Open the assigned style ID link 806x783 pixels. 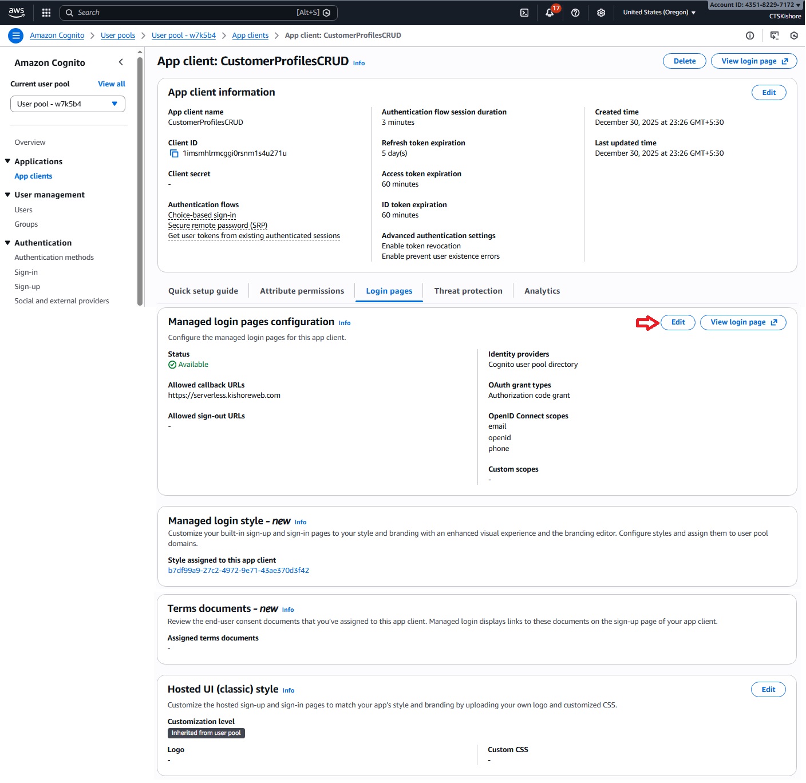[x=238, y=571]
